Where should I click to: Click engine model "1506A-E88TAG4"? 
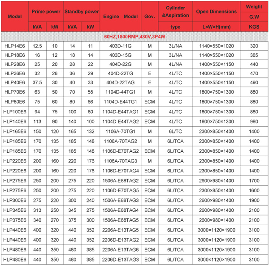pos(121,210)
